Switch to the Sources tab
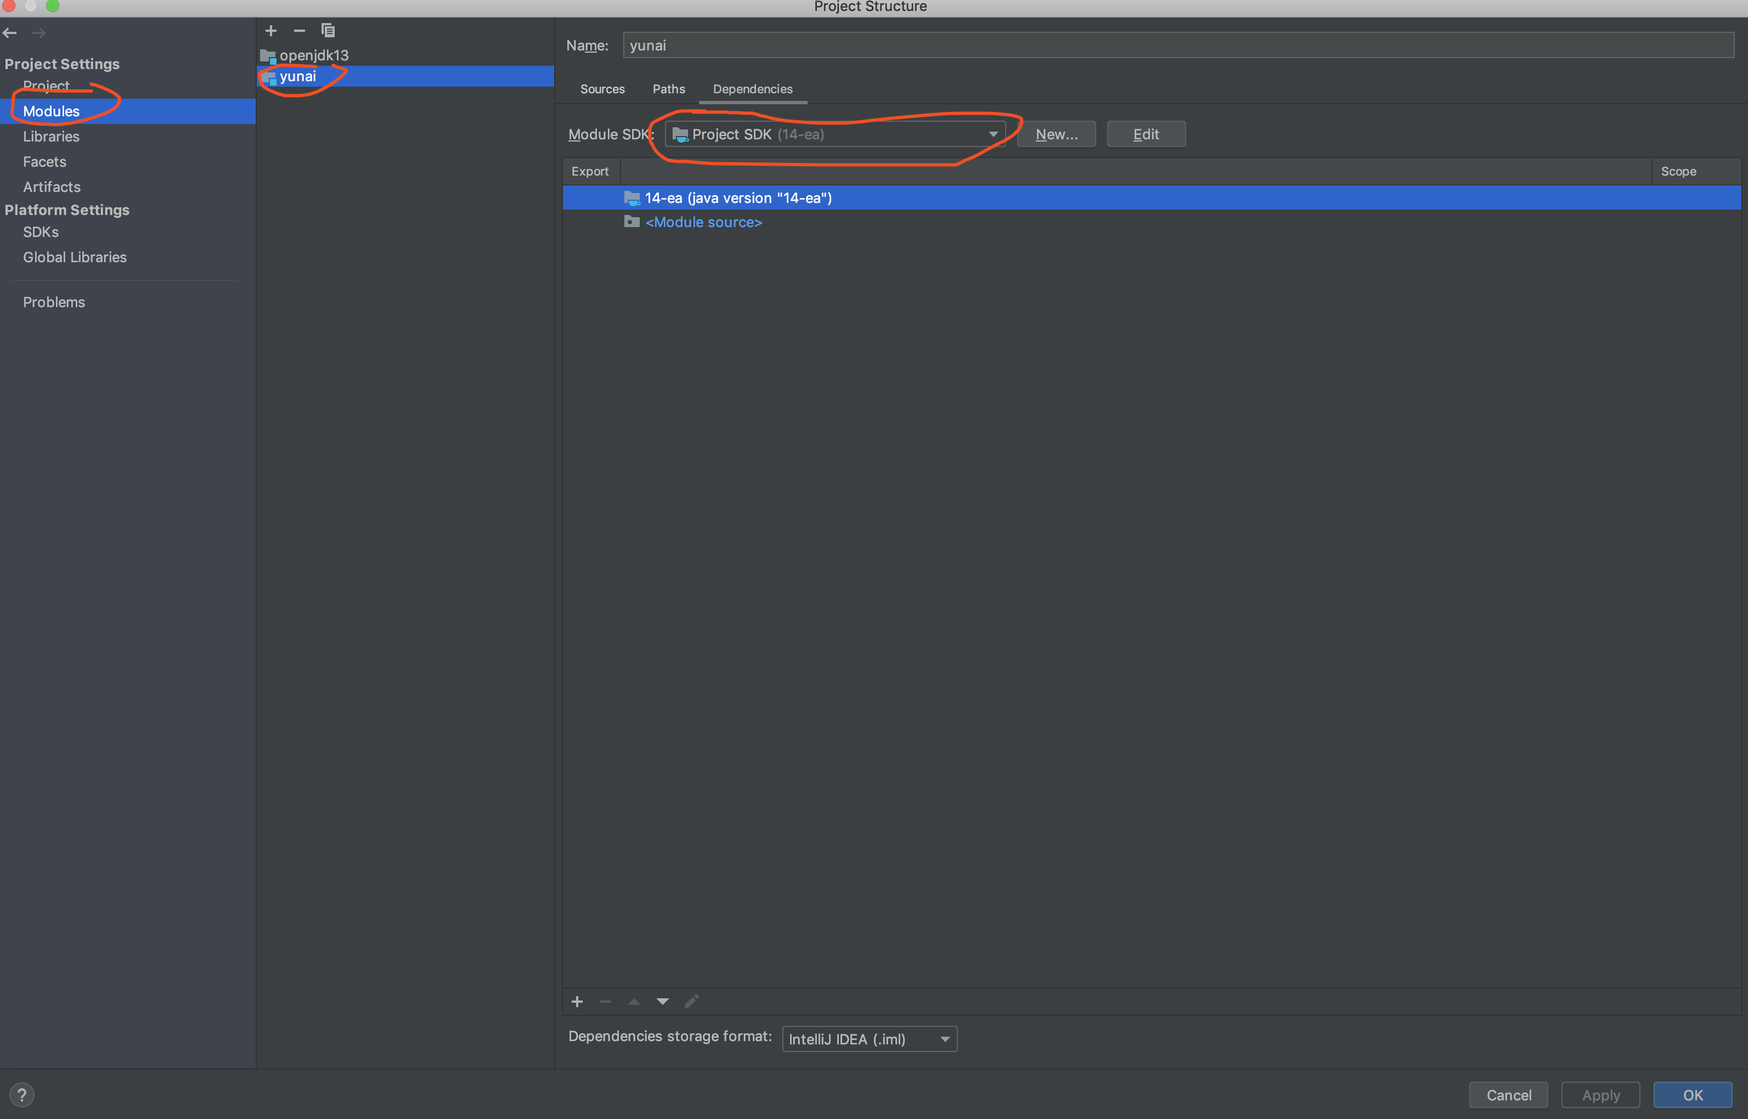This screenshot has width=1748, height=1119. [601, 88]
